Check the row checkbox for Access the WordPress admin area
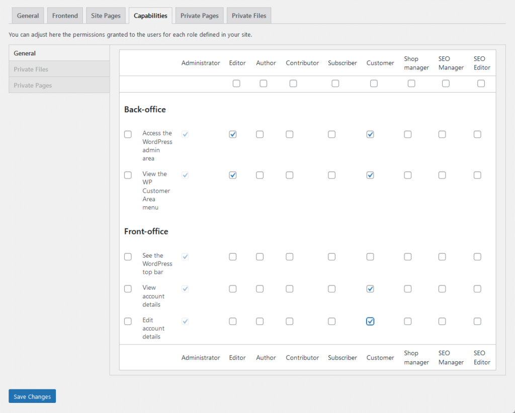The height and width of the screenshot is (413, 515). (x=128, y=134)
